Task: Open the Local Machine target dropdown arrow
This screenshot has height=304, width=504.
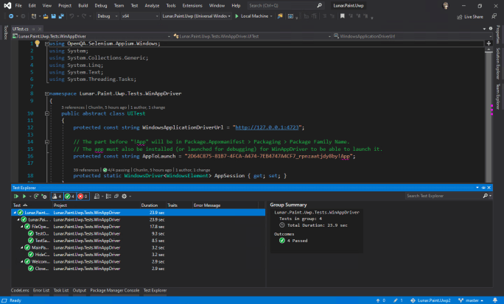Action: [x=271, y=16]
